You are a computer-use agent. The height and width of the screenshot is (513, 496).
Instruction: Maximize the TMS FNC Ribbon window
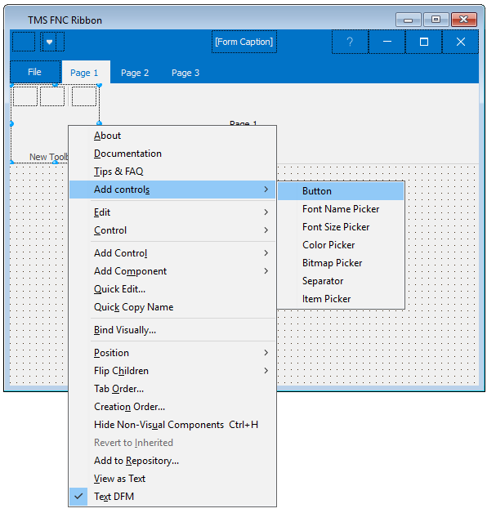click(436, 20)
